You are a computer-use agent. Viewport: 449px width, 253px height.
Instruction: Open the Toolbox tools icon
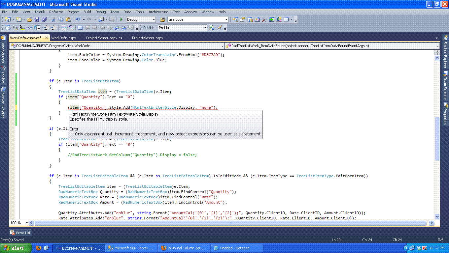point(264,20)
